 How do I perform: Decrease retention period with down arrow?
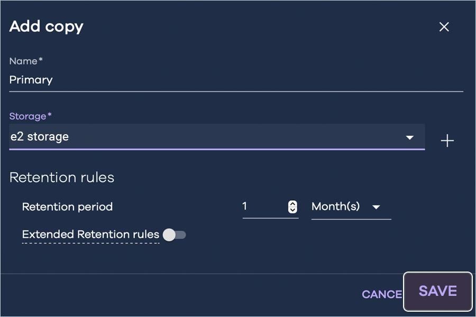tap(292, 210)
